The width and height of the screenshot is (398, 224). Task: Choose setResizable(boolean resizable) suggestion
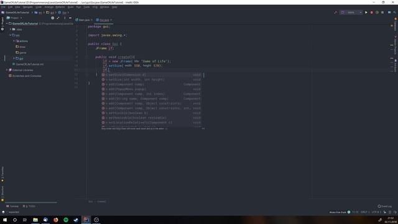click(152, 118)
